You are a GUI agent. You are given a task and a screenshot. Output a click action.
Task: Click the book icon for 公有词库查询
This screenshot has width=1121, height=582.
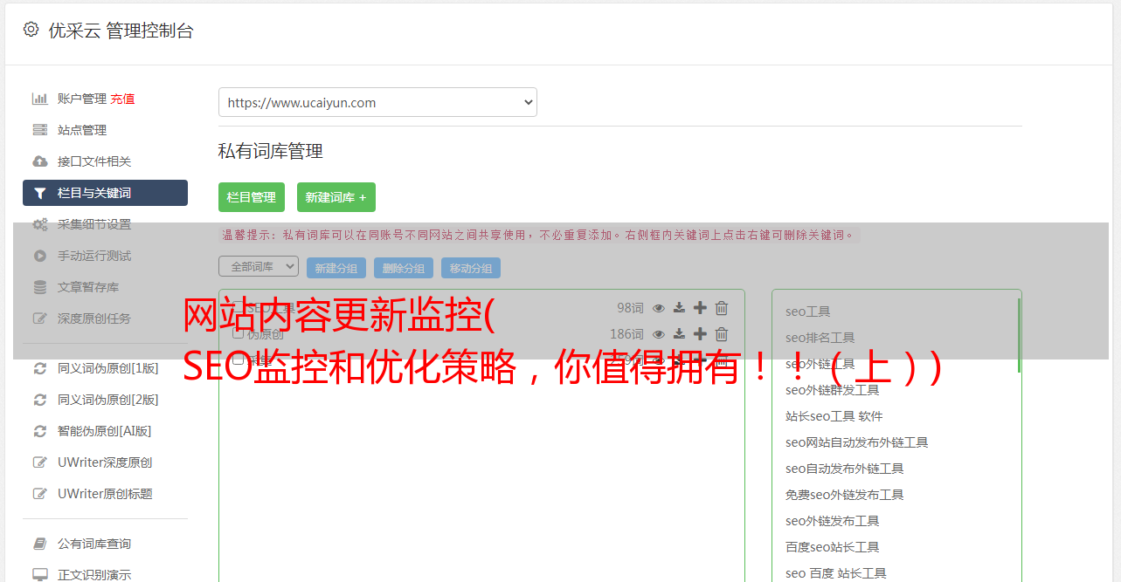point(39,544)
